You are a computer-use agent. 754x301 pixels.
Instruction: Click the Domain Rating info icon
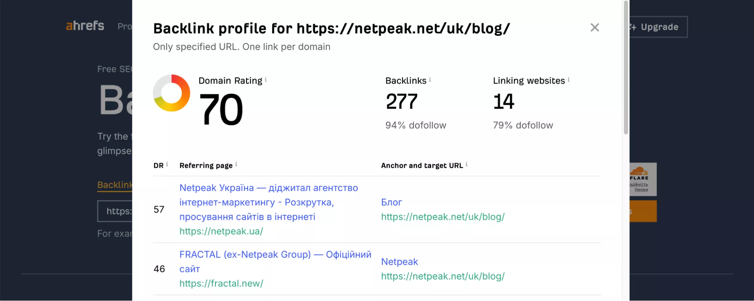coord(266,80)
